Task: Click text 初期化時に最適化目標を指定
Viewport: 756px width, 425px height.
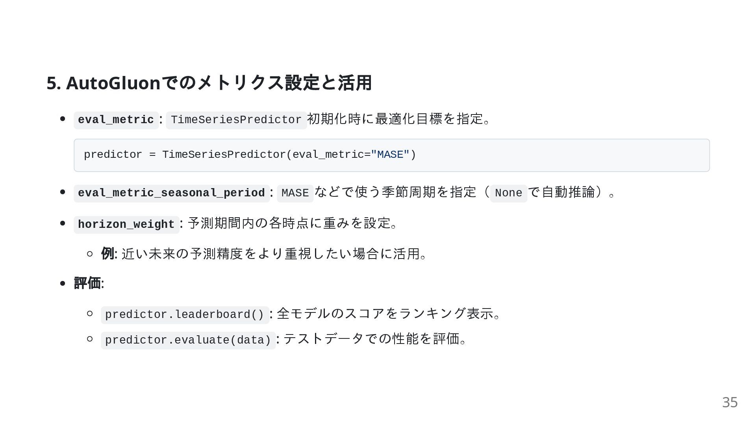Action: (395, 119)
